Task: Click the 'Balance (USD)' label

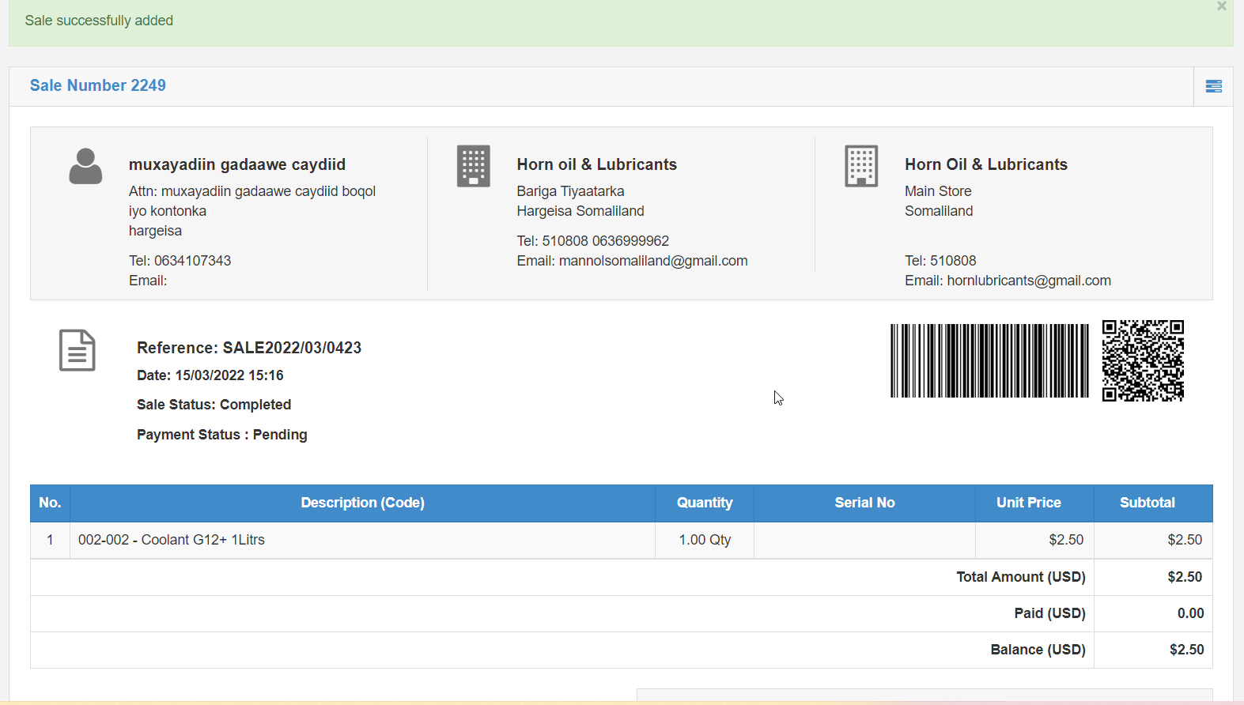Action: [x=1038, y=650]
